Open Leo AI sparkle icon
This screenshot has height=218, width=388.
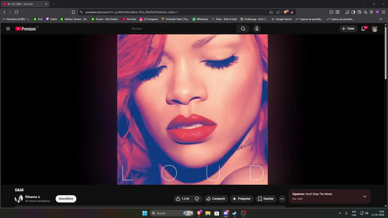pyautogui.click(x=365, y=12)
